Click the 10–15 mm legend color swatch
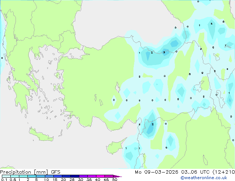Viewport: 235px width, 181px height. pos(49,176)
